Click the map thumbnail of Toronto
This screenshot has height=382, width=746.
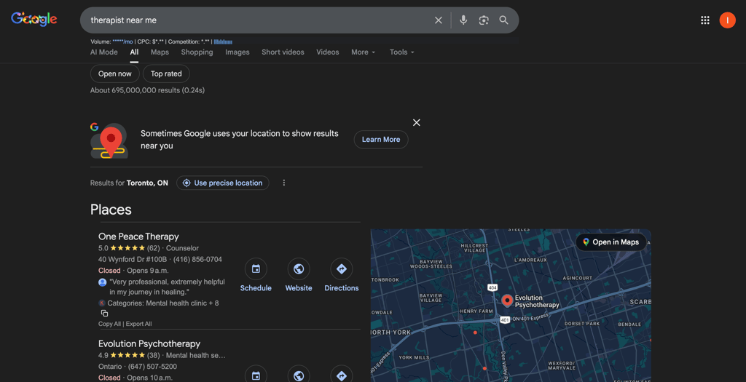tap(511, 306)
